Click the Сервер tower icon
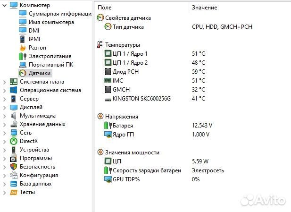Screen dimensions: 291x212 point(13,99)
